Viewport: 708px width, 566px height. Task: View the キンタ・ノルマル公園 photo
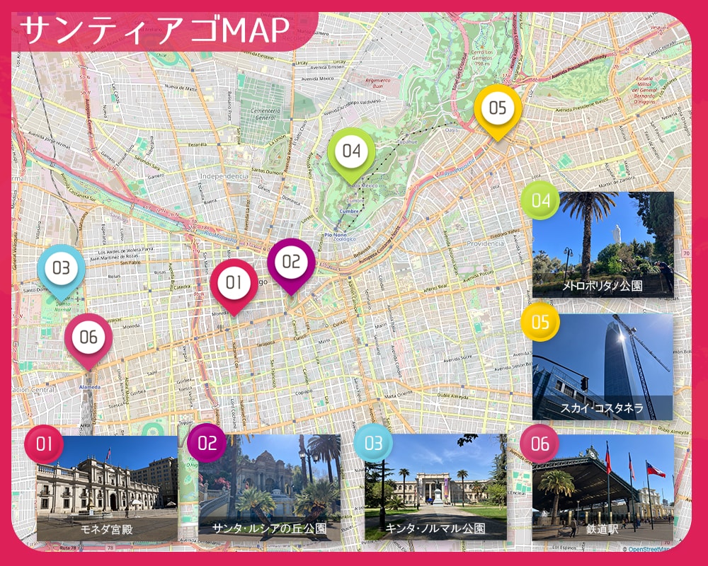tap(435, 488)
